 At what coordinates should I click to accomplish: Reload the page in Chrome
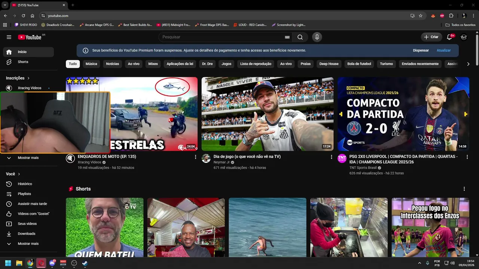tap(23, 16)
